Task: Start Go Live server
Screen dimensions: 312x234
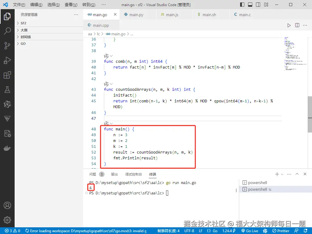Action: point(250,231)
